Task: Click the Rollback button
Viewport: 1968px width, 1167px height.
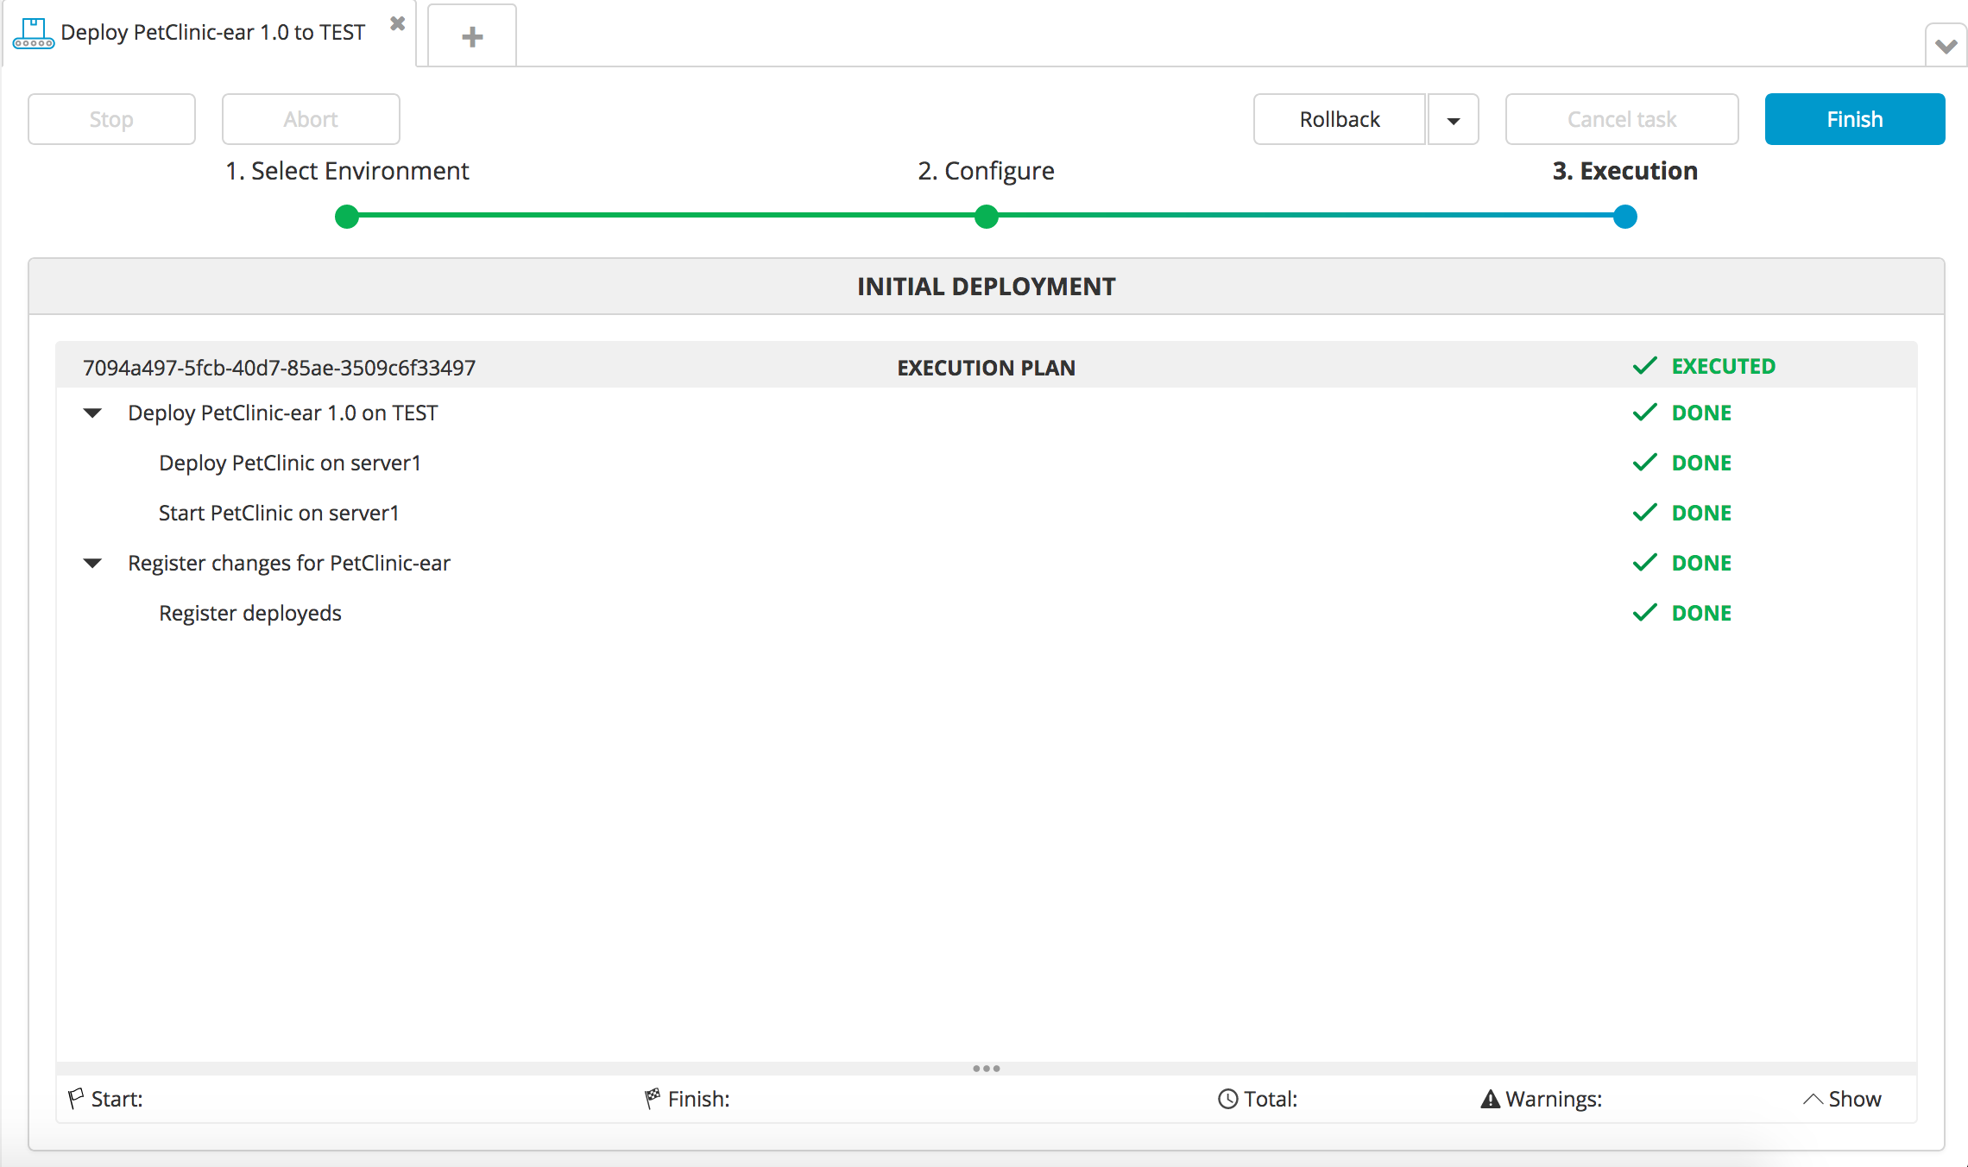Action: point(1339,119)
